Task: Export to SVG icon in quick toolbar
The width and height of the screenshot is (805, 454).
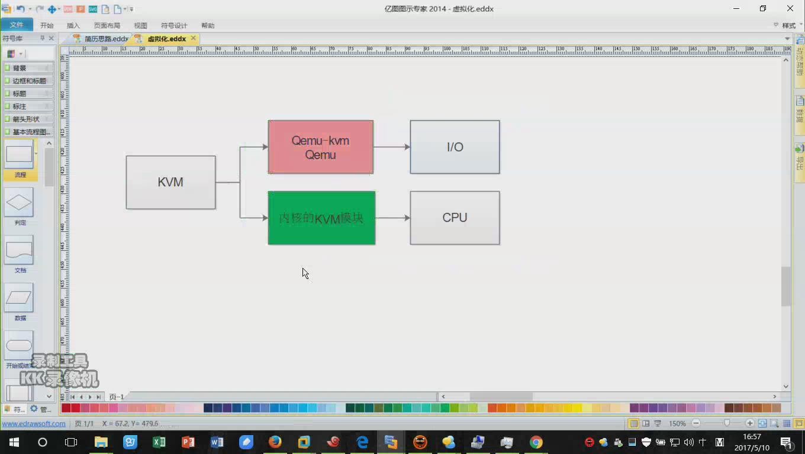Action: point(93,9)
